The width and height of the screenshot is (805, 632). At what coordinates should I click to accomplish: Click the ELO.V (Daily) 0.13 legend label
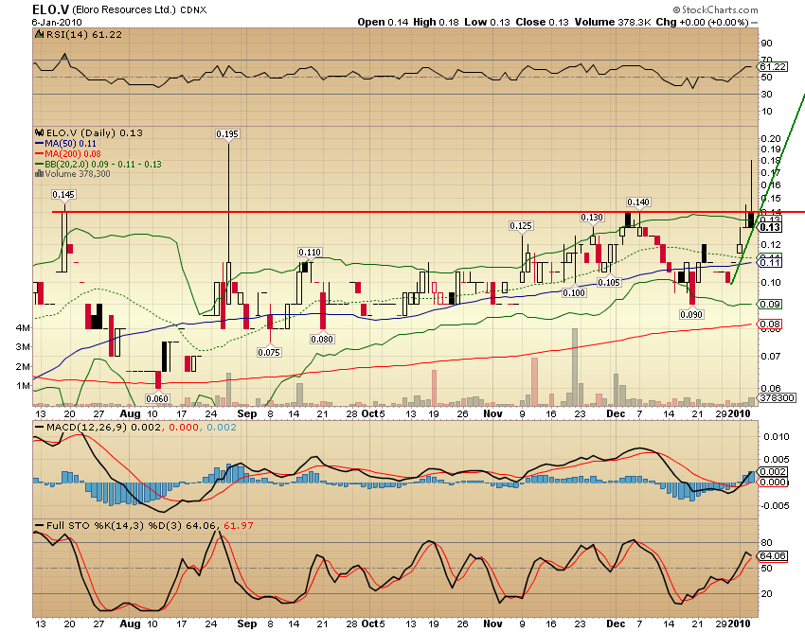point(95,132)
